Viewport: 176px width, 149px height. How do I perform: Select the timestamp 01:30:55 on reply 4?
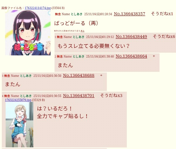click(x=55, y=96)
